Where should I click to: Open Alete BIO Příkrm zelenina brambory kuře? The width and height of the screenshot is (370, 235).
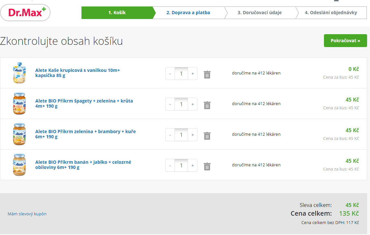pyautogui.click(x=85, y=134)
